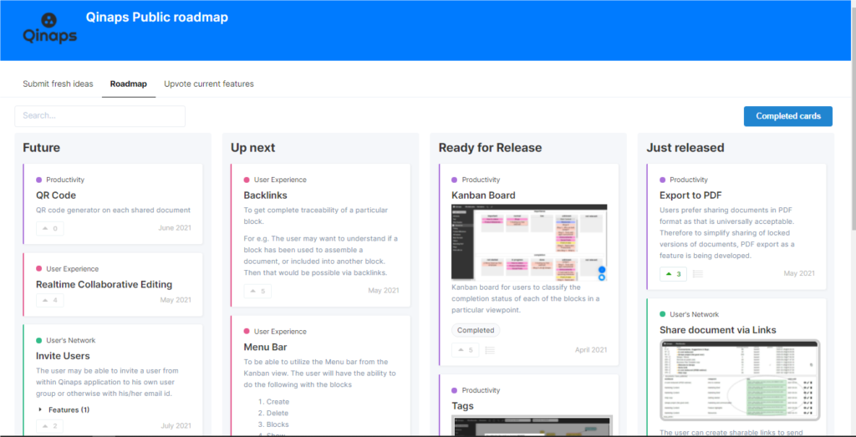Click User Experience label on Backlinks card
The image size is (856, 437).
[x=280, y=180]
